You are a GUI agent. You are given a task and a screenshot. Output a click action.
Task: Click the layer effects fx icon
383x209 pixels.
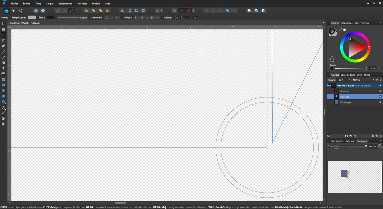355,136
